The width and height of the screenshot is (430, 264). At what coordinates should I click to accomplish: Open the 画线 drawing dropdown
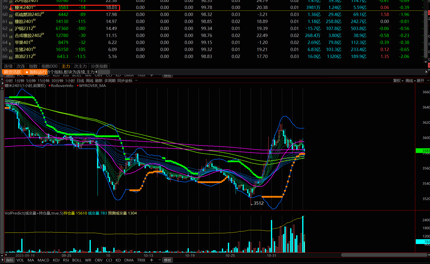coord(410,80)
